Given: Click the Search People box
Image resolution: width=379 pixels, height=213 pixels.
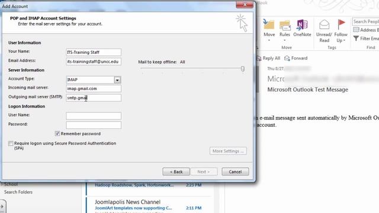Looking at the screenshot, I should coord(365,21).
